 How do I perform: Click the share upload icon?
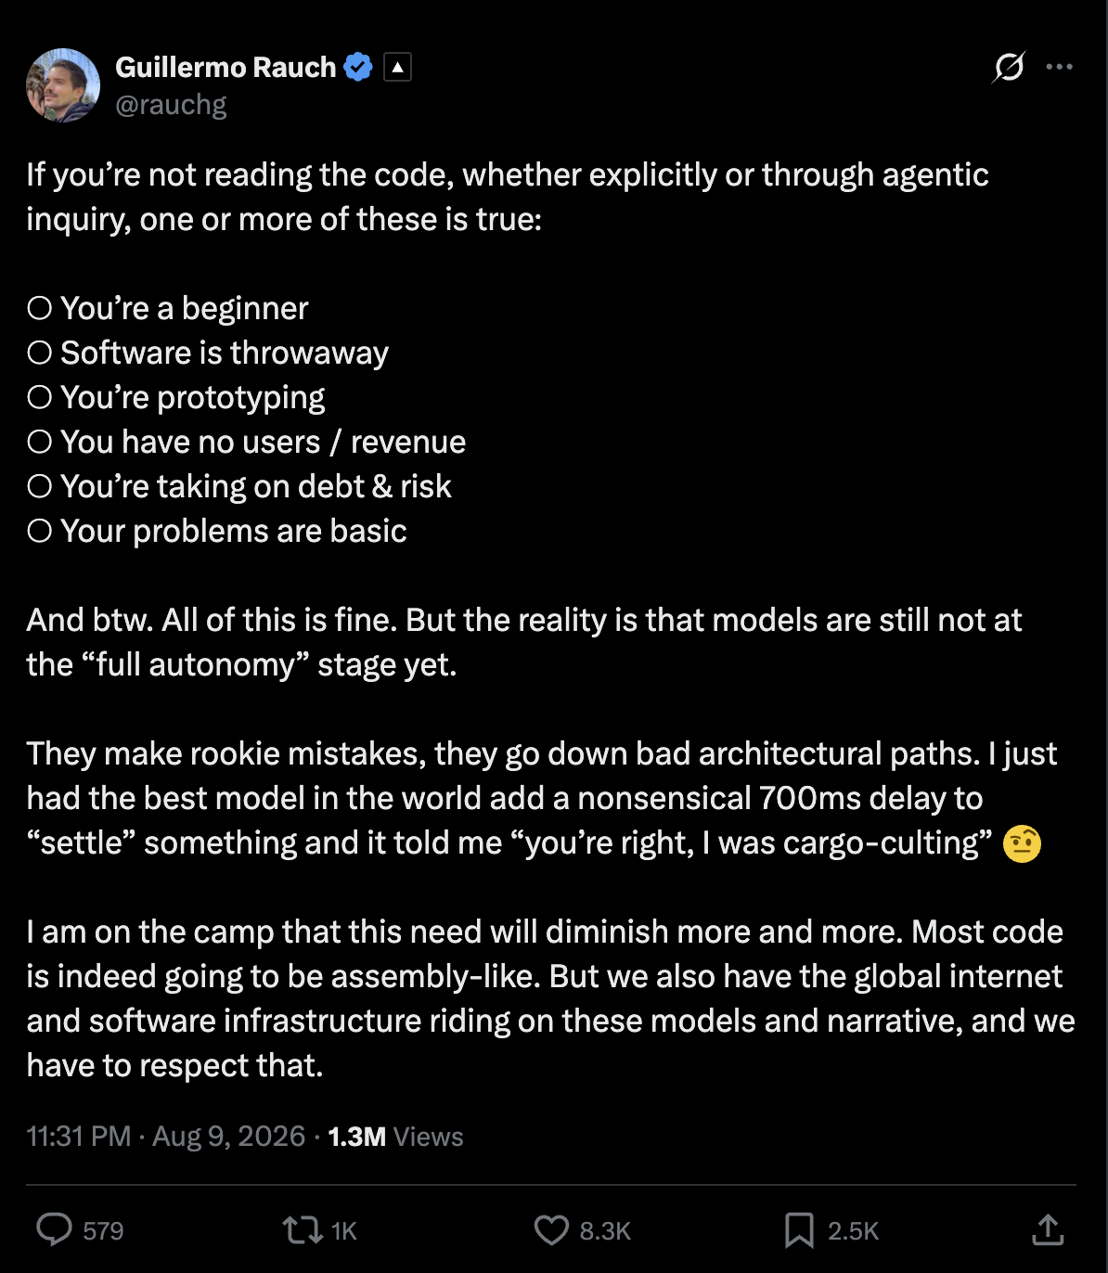pyautogui.click(x=1048, y=1229)
